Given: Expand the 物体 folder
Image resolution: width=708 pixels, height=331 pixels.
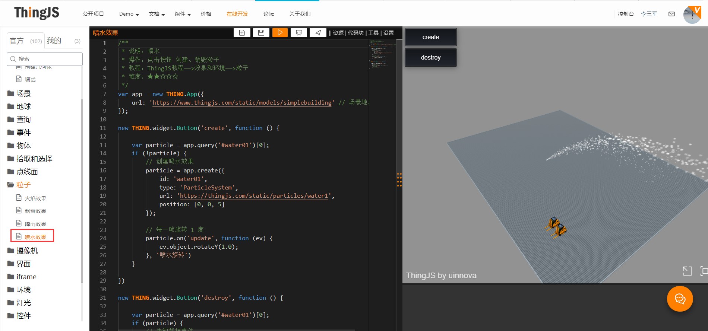Looking at the screenshot, I should point(19,146).
